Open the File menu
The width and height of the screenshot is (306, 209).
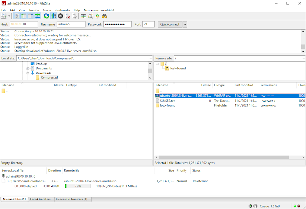click(4, 10)
